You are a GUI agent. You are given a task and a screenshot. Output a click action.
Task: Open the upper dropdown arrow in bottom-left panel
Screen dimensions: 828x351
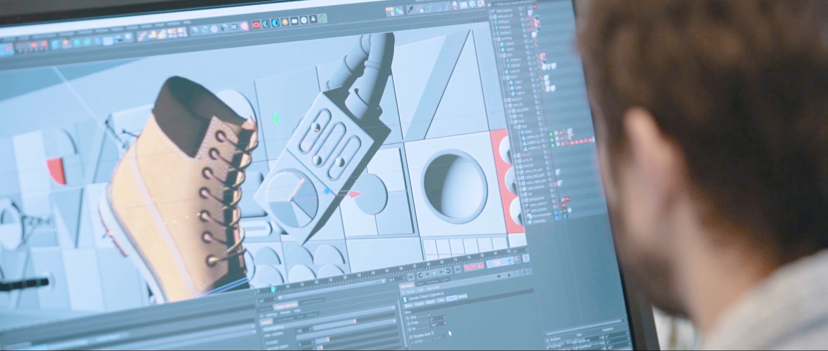[394, 308]
